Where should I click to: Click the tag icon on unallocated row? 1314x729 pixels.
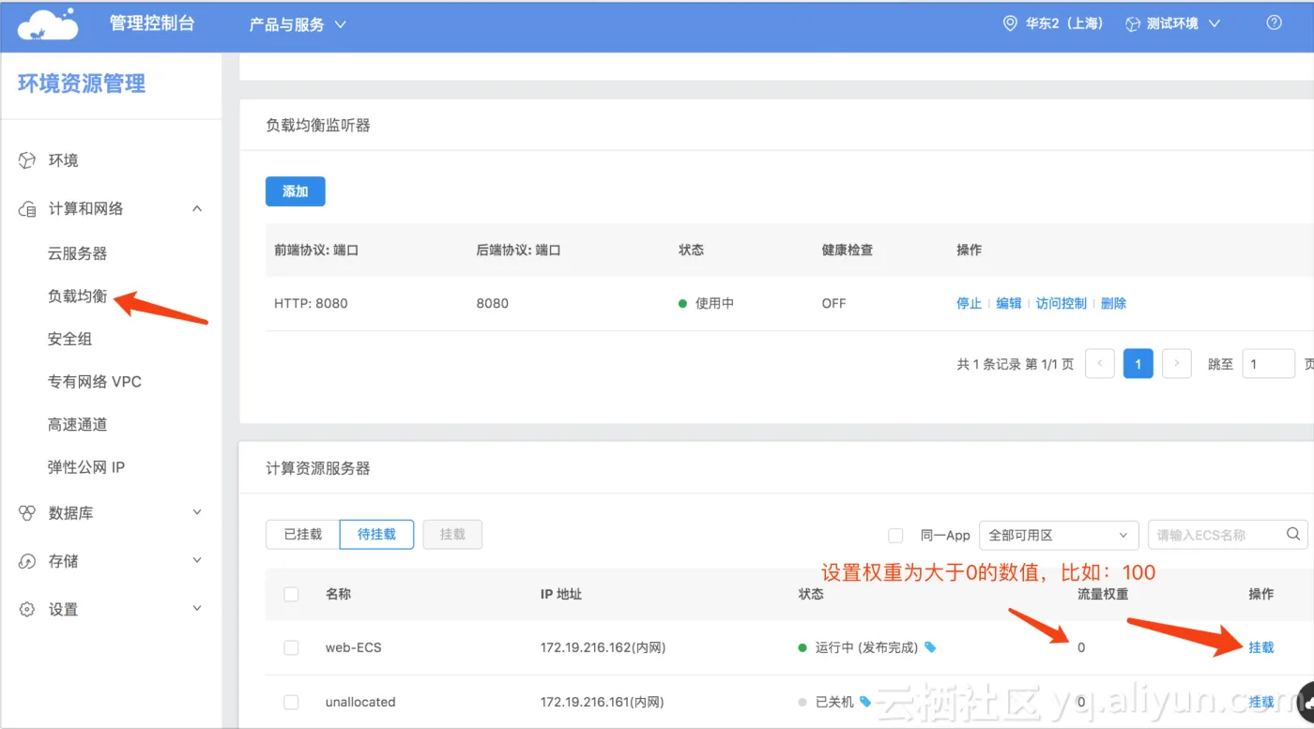click(865, 702)
